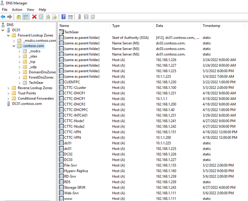Image resolution: width=248 pixels, height=201 pixels.
Task: Sort by the Data column header
Action: (x=177, y=25)
